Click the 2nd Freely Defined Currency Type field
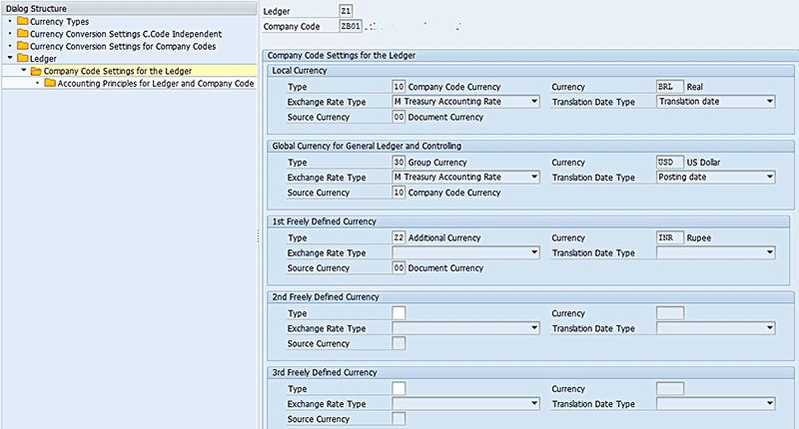The height and width of the screenshot is (429, 799). click(x=399, y=313)
